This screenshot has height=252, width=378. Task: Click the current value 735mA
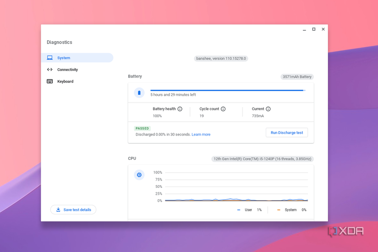(257, 116)
